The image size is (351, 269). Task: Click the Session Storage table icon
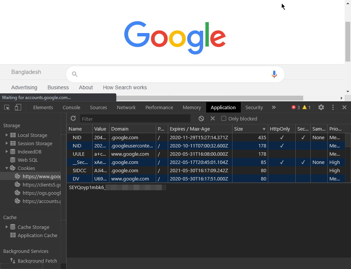point(13,143)
